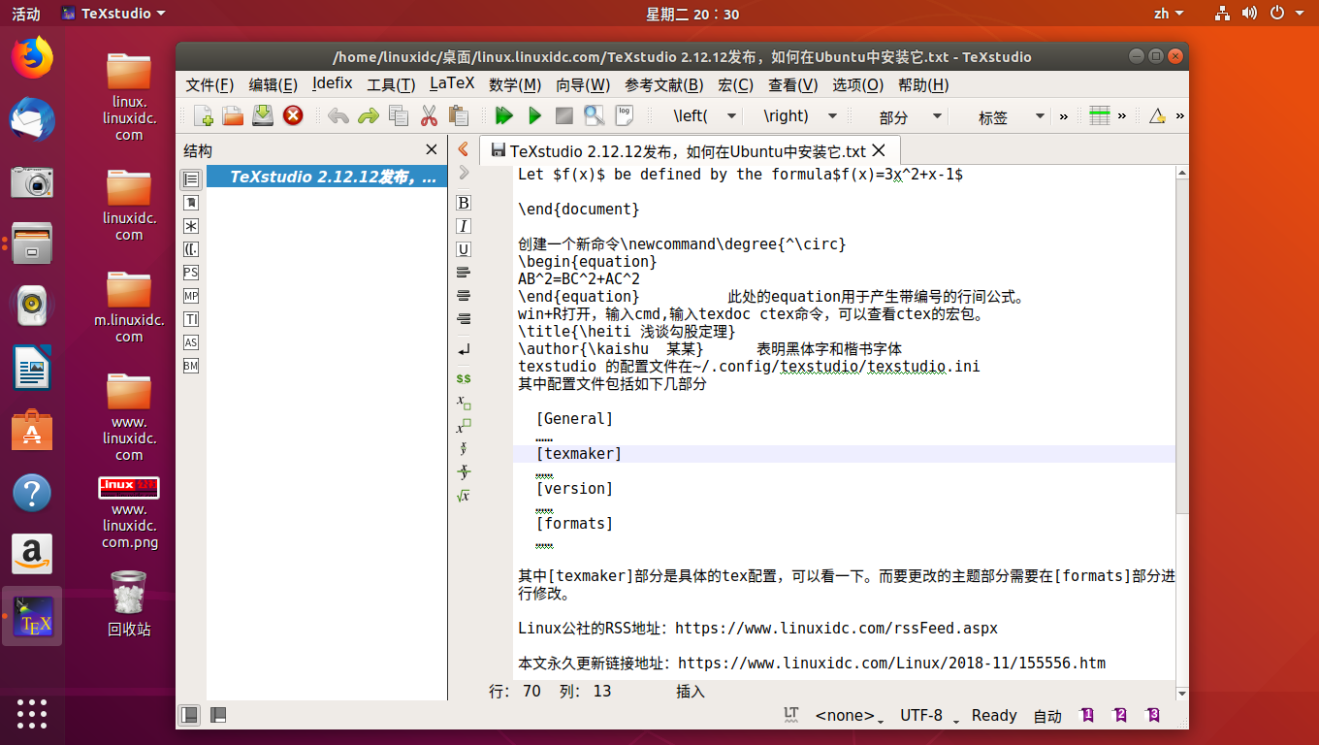Open a file using the folder icon

click(x=233, y=116)
